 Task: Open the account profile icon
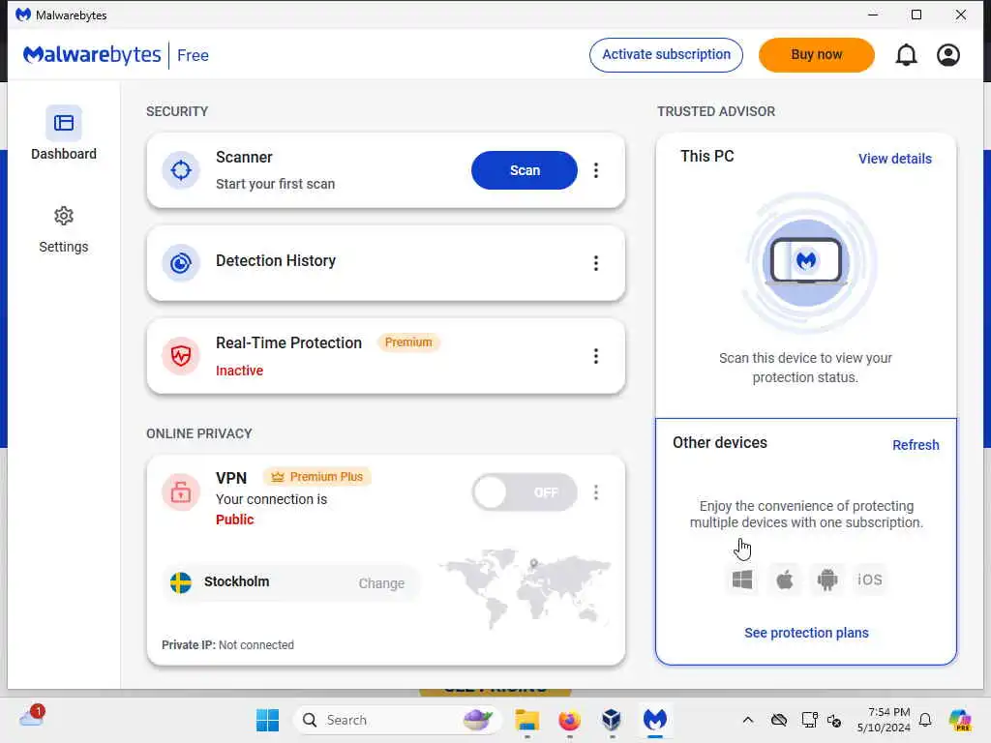[x=948, y=55]
